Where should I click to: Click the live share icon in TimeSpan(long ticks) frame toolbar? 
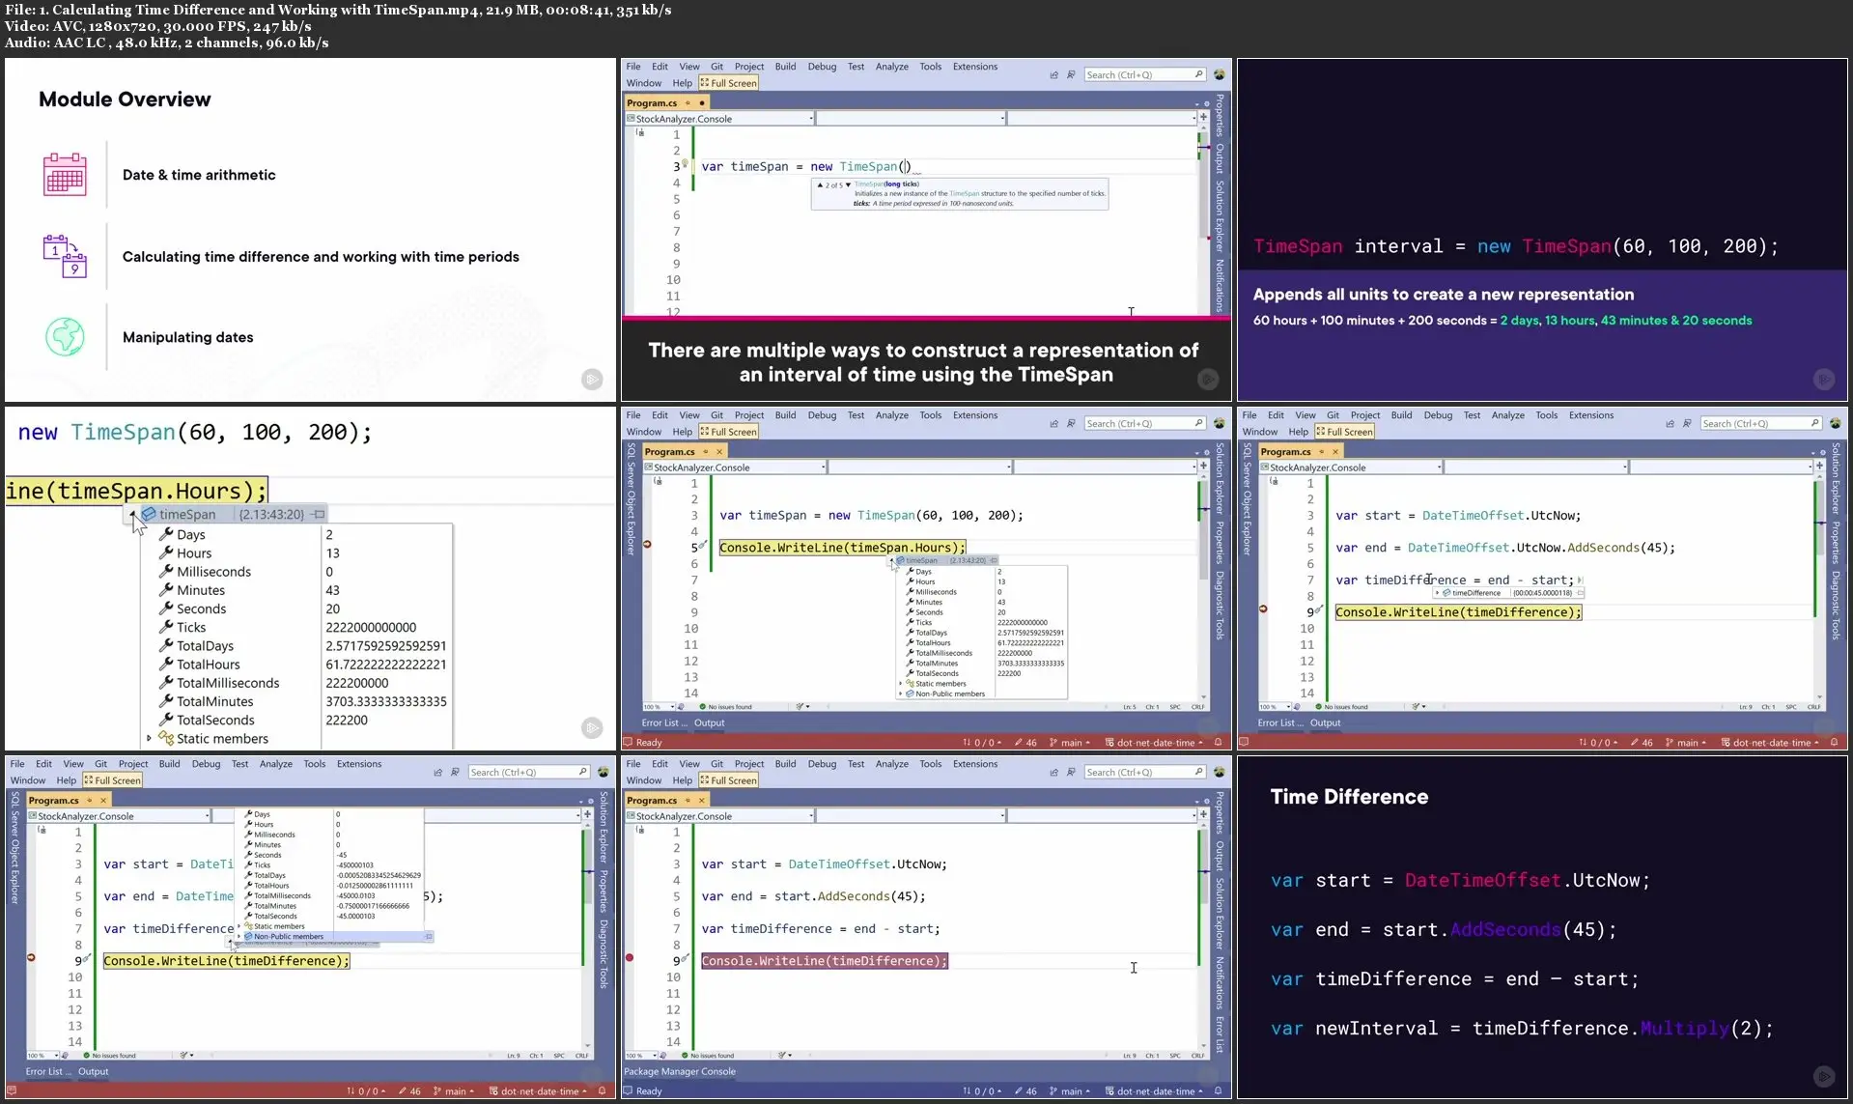1053,74
